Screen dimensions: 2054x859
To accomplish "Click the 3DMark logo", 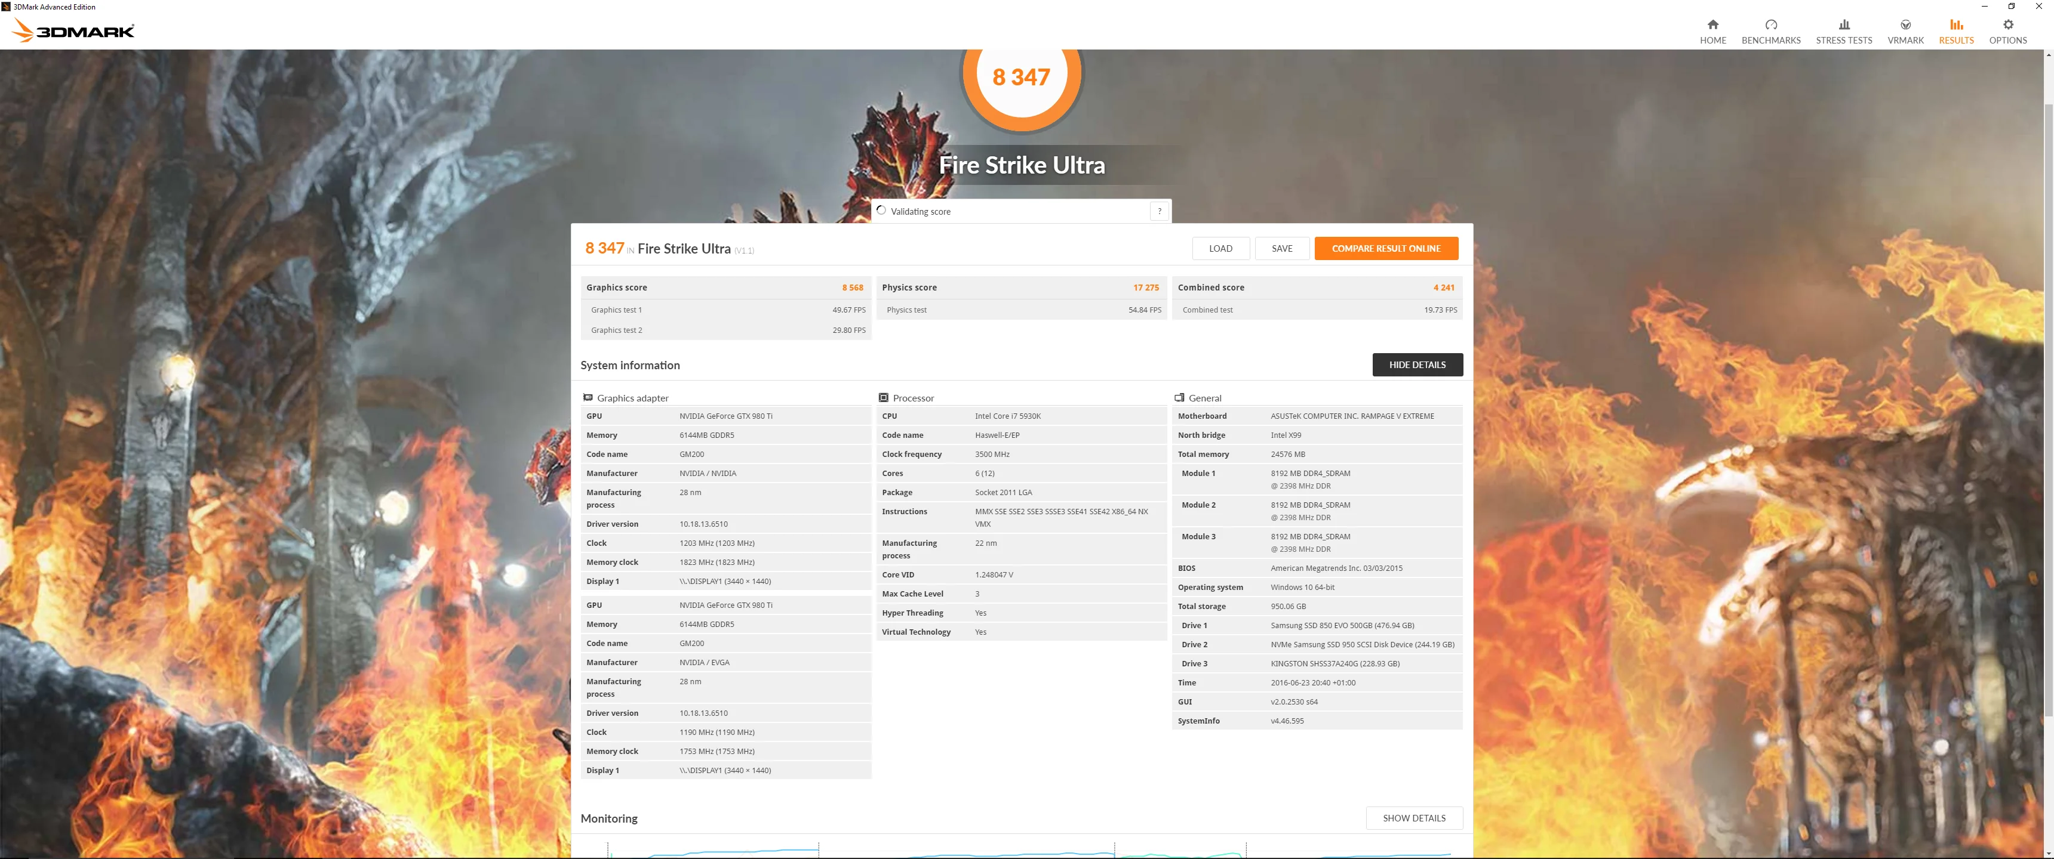I will click(x=73, y=30).
